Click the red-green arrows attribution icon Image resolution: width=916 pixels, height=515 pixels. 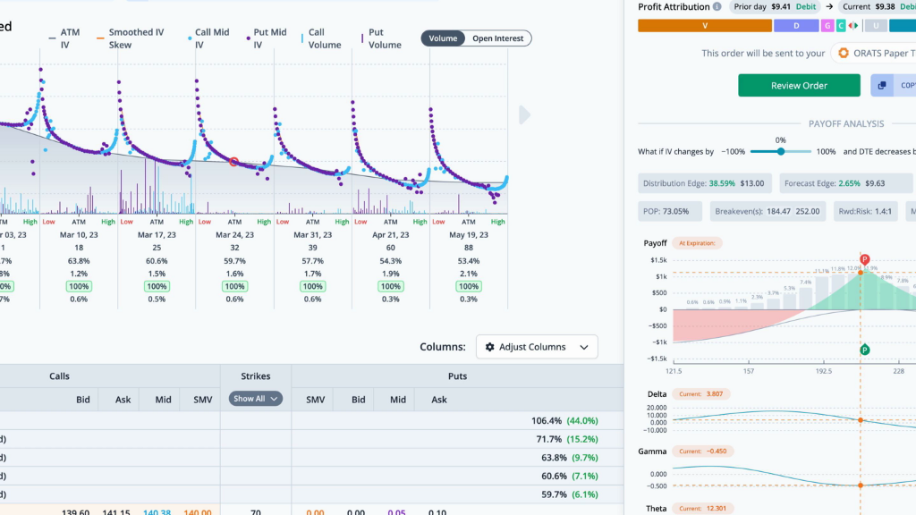[853, 26]
